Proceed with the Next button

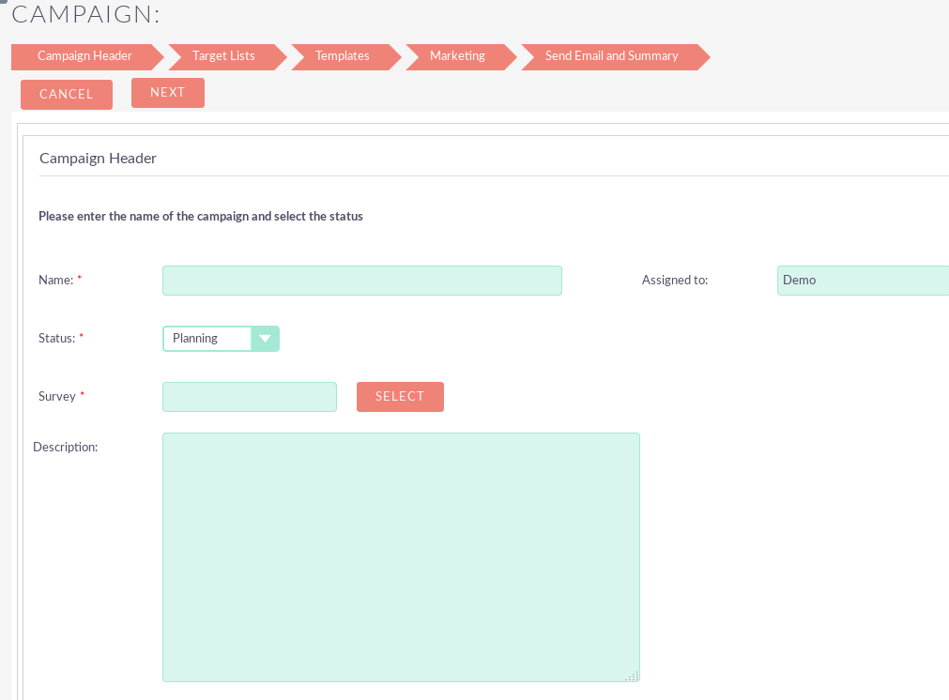pos(168,93)
